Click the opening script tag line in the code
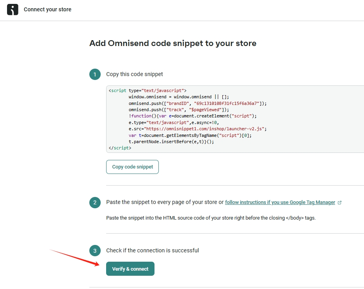This screenshot has width=364, height=289. (x=147, y=90)
